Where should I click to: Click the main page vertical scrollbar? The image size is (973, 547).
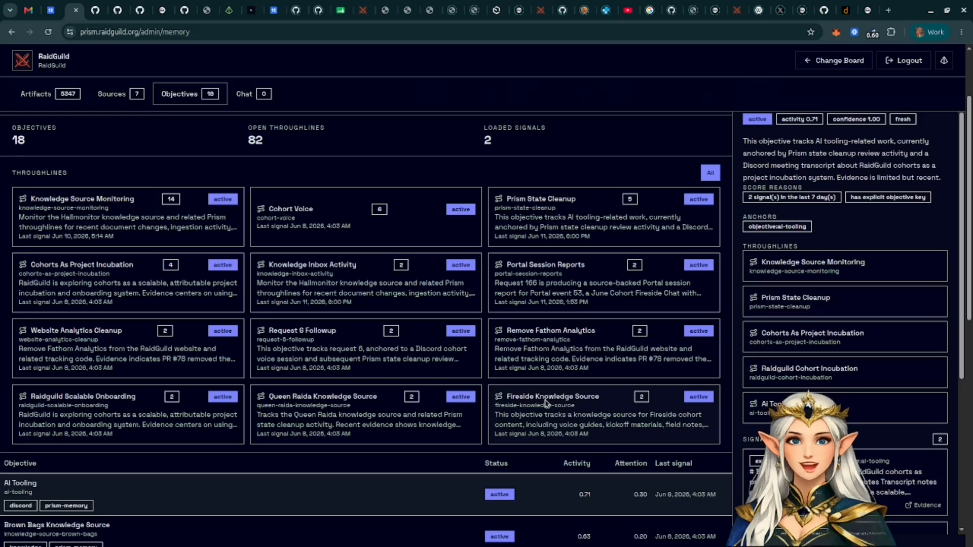coord(969,208)
